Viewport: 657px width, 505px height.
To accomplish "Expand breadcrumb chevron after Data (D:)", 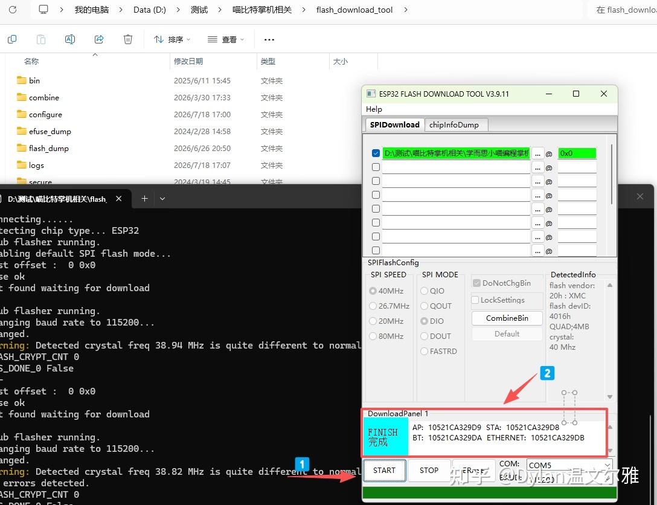I will click(178, 10).
